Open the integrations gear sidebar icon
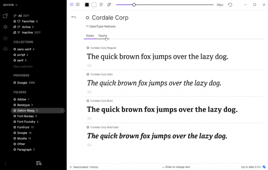 5,27
